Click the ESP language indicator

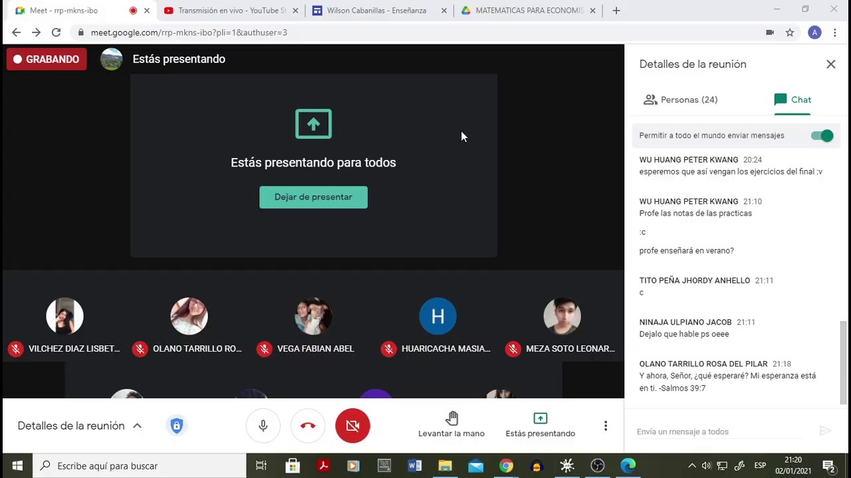[x=760, y=466]
